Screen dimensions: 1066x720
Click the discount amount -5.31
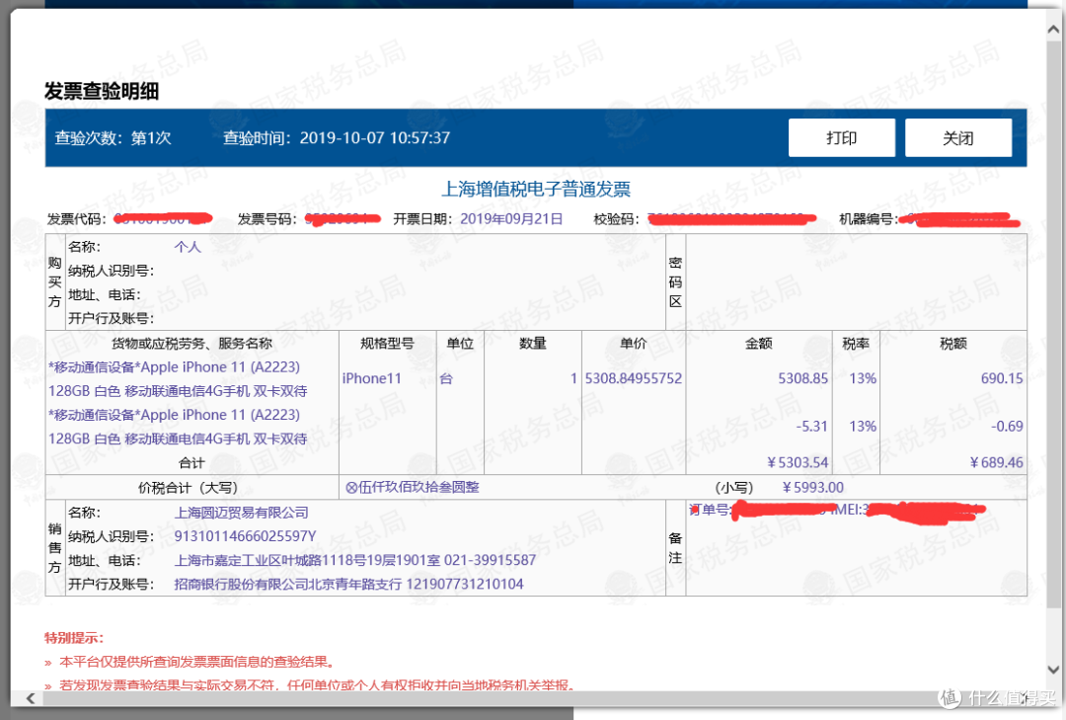pos(811,427)
